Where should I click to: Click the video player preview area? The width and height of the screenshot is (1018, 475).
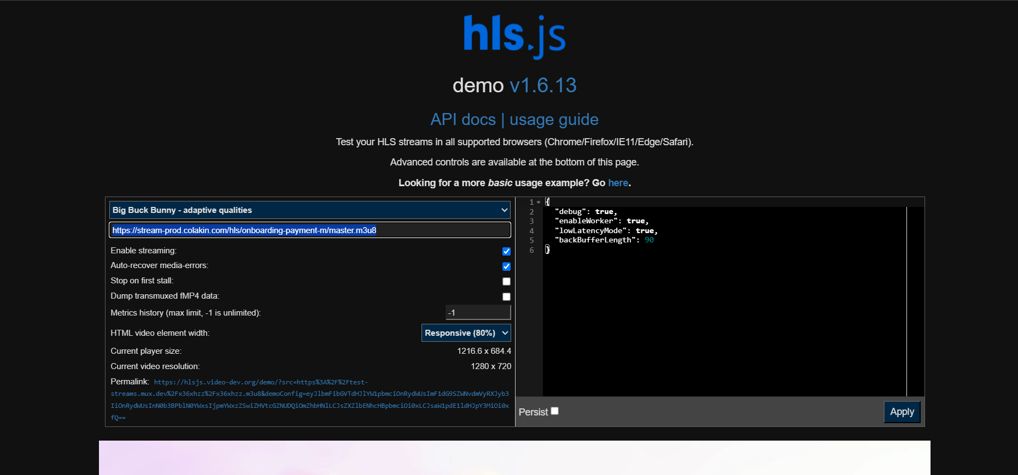click(x=514, y=458)
